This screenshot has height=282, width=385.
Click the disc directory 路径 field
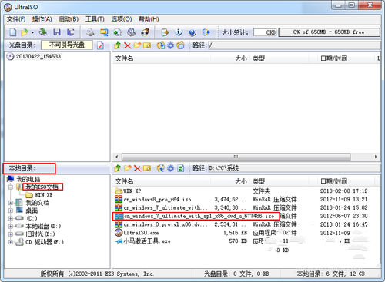(x=294, y=45)
